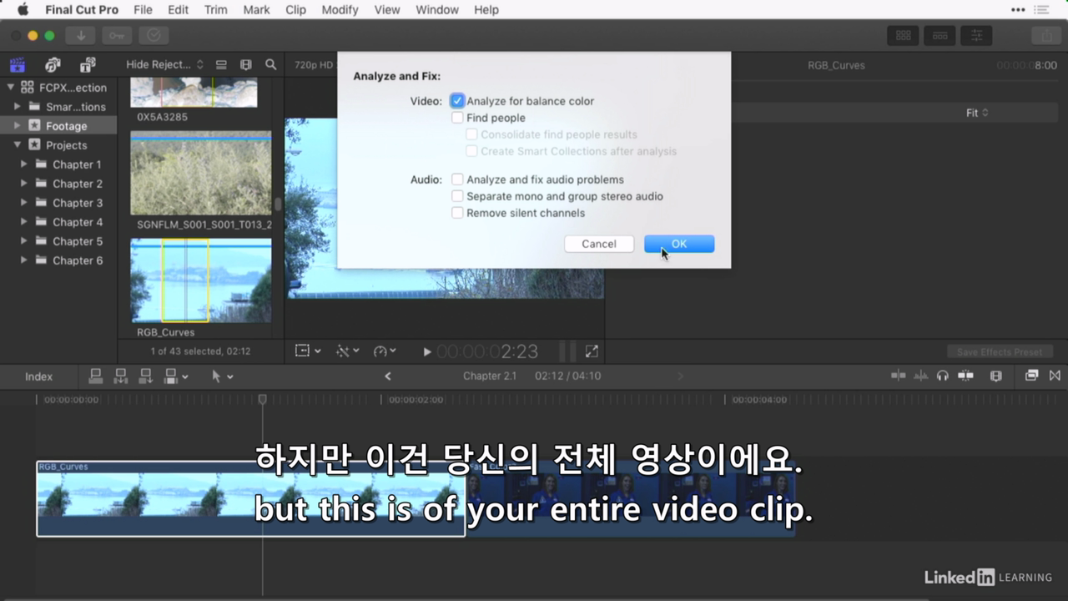Screen dimensions: 1068x601
Task: Open the Select arrow tool dropdown
Action: [x=222, y=376]
